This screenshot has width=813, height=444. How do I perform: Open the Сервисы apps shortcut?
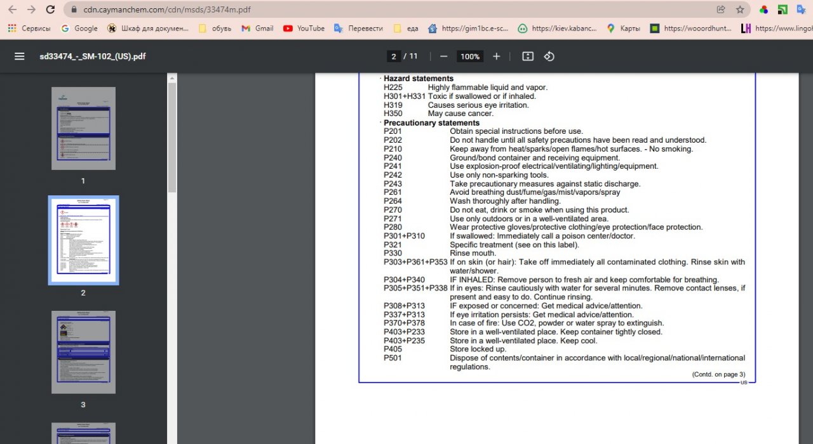pyautogui.click(x=29, y=29)
